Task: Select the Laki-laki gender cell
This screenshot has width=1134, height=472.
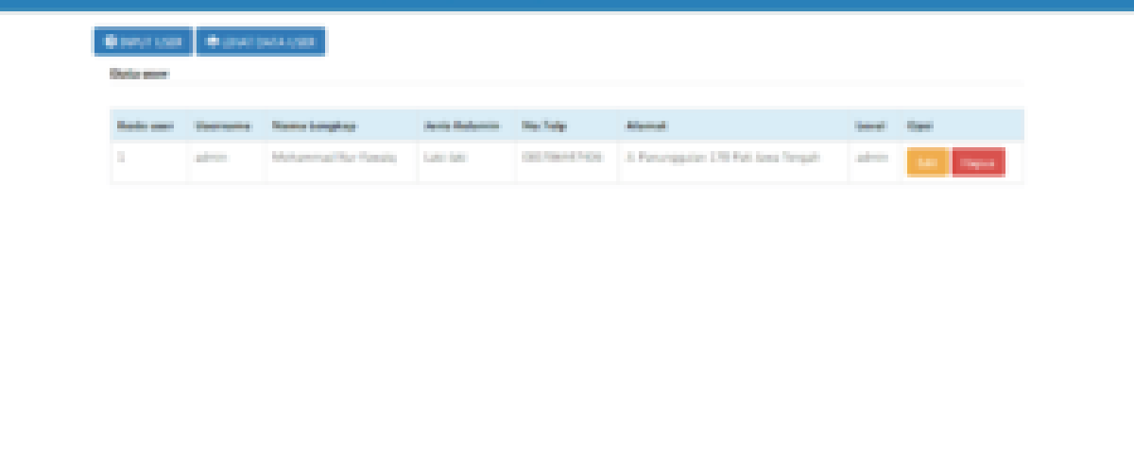Action: tap(445, 158)
